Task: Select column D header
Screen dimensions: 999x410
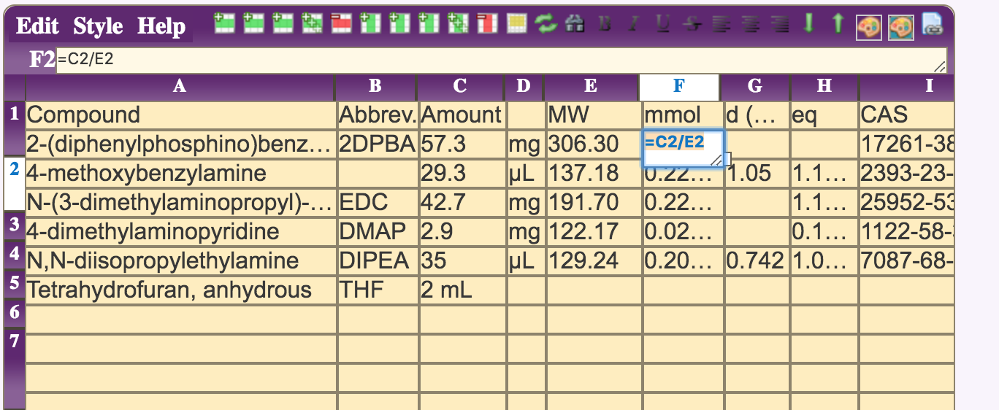Action: point(524,87)
